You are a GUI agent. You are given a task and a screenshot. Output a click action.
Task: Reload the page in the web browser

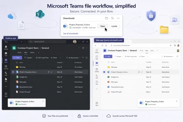[102, 45]
